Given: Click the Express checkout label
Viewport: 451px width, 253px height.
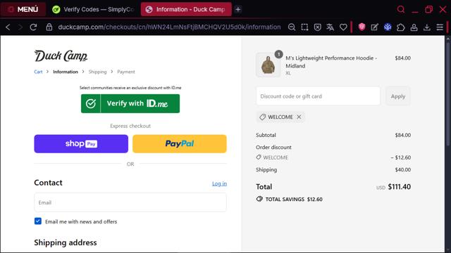Looking at the screenshot, I should pyautogui.click(x=130, y=126).
